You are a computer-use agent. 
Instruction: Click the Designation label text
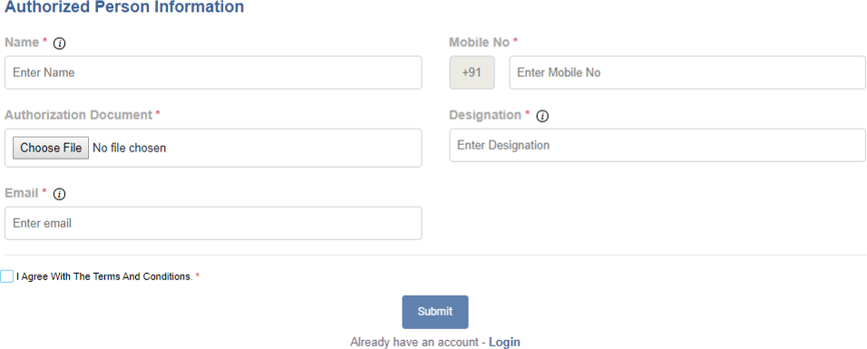pyautogui.click(x=485, y=115)
